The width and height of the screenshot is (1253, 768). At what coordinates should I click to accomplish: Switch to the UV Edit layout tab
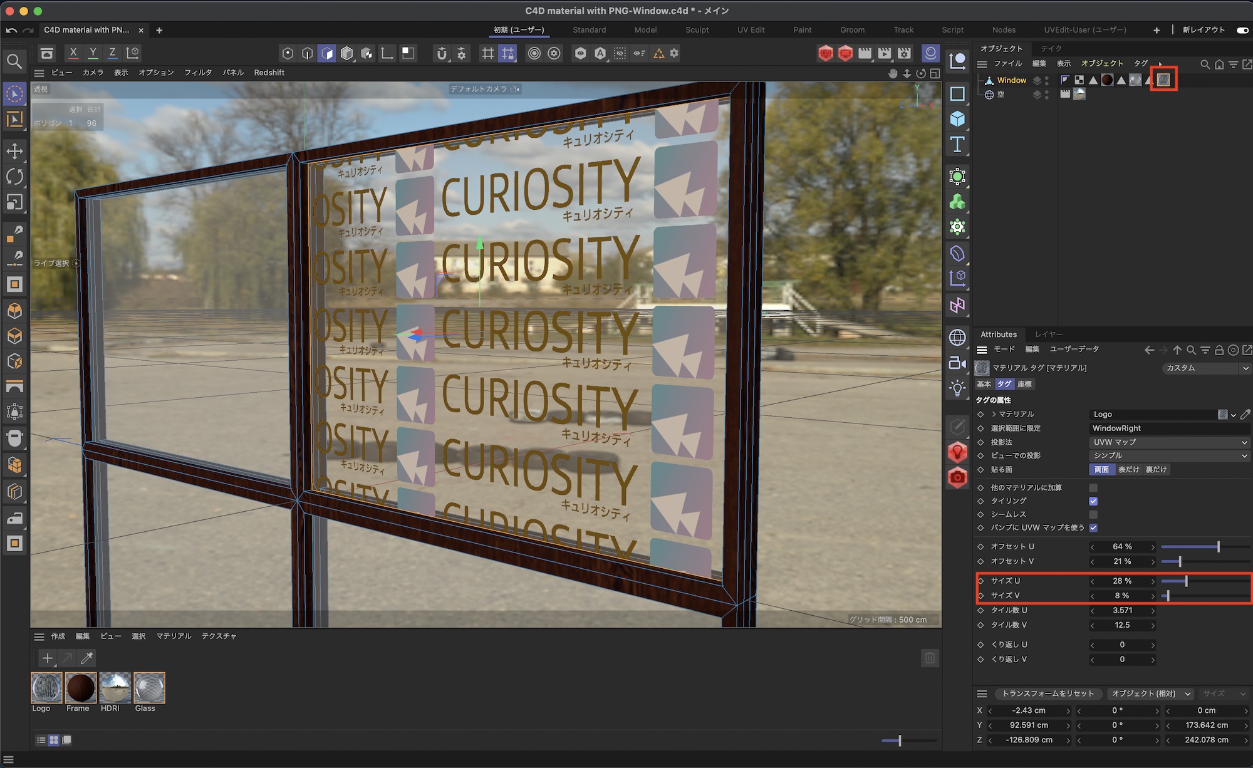tap(751, 30)
